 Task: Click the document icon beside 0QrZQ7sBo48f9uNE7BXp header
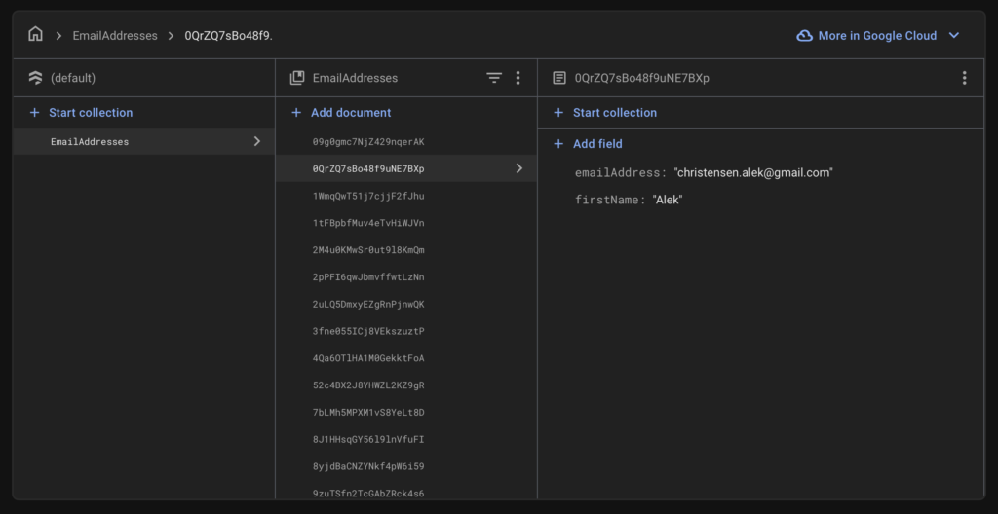(x=558, y=78)
